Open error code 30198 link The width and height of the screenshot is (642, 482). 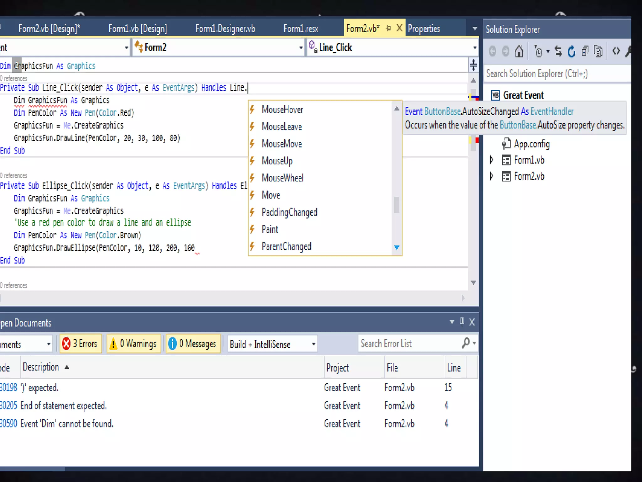8,388
